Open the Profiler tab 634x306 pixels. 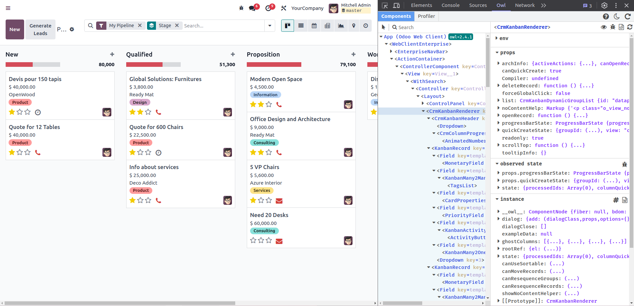pyautogui.click(x=426, y=16)
